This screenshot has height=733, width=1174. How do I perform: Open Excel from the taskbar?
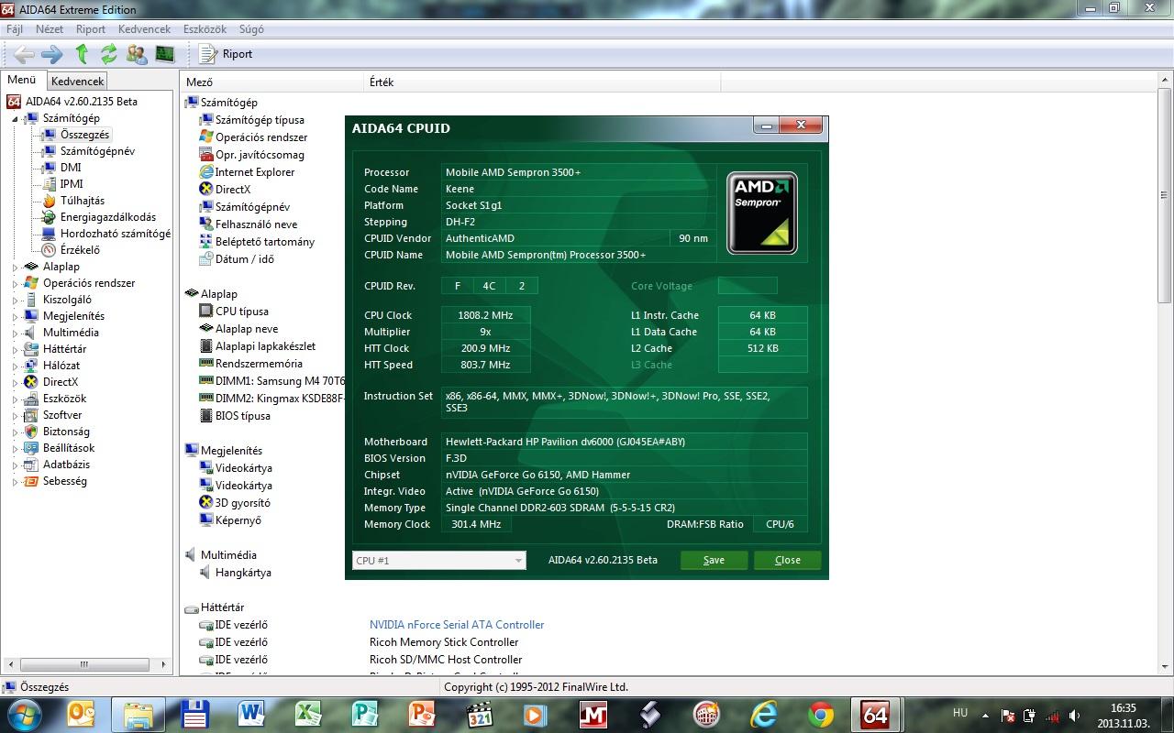click(307, 715)
